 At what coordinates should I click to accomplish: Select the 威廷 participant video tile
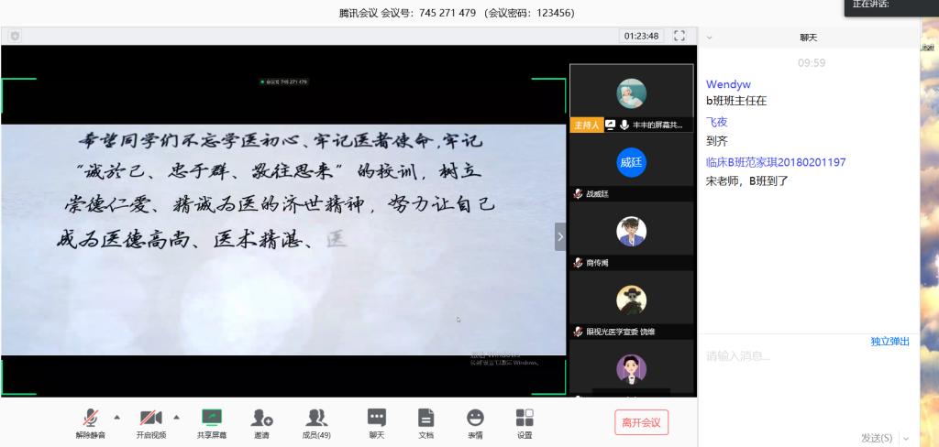tap(631, 162)
